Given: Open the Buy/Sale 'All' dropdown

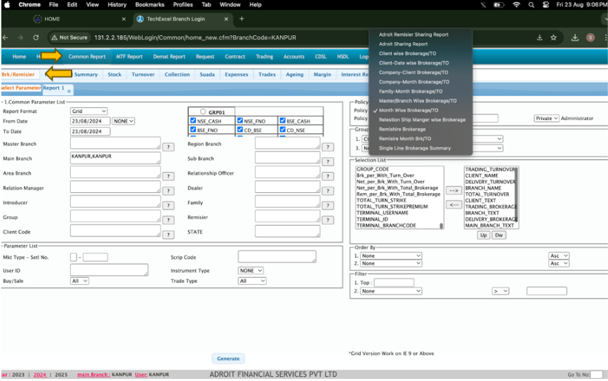Looking at the screenshot, I should tap(79, 281).
